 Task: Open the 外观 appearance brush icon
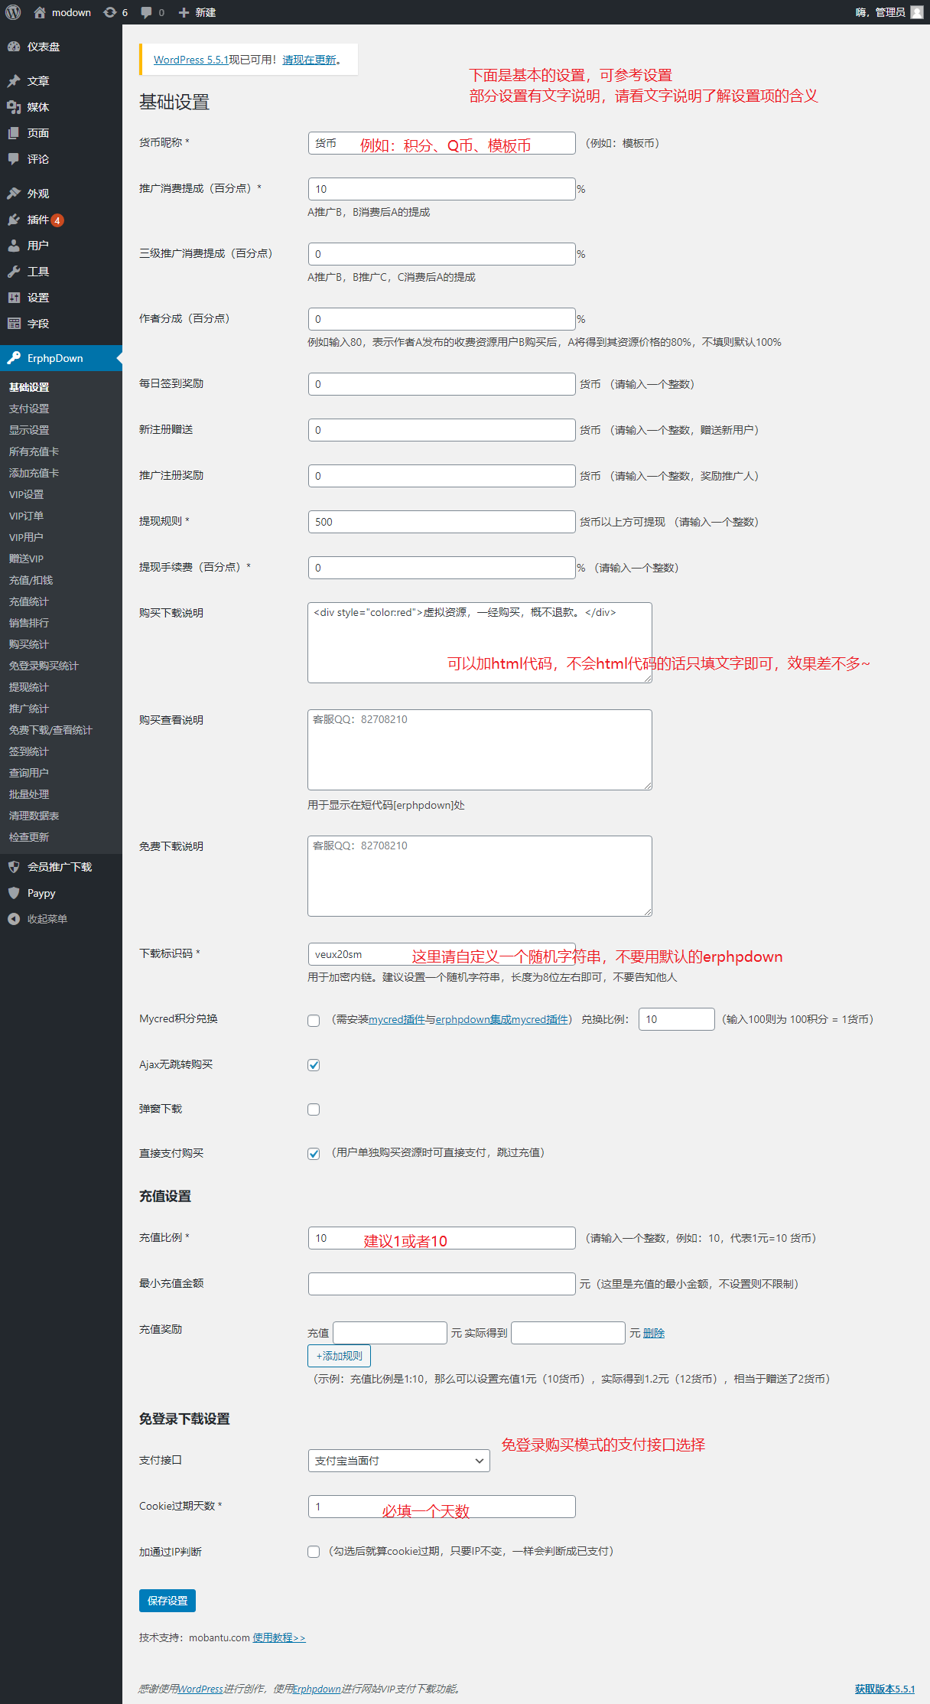[x=14, y=194]
